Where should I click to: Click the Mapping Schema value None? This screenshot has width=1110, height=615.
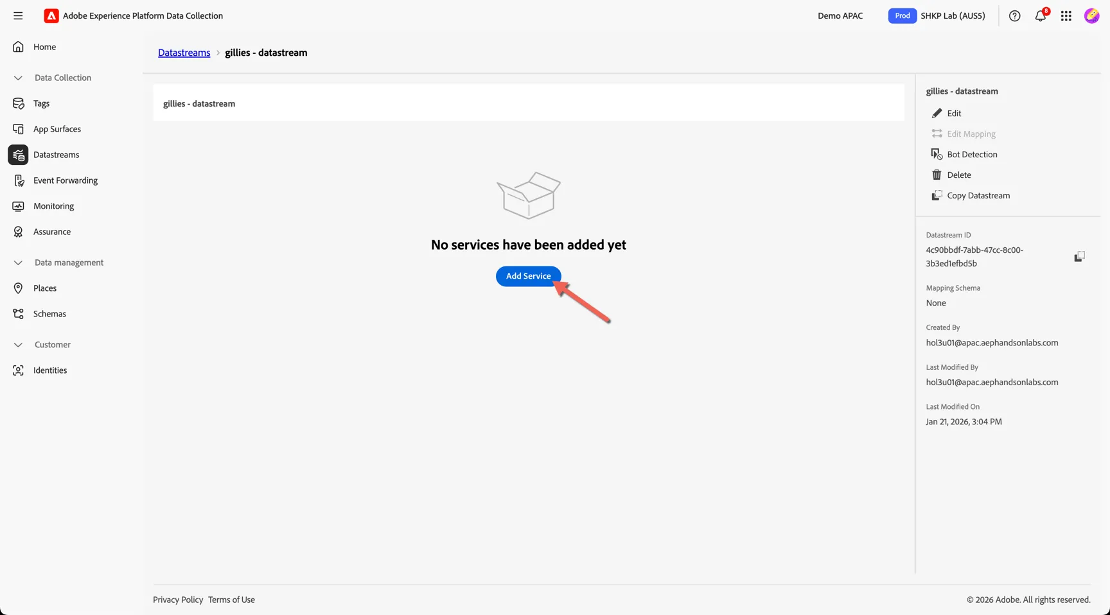click(x=936, y=303)
